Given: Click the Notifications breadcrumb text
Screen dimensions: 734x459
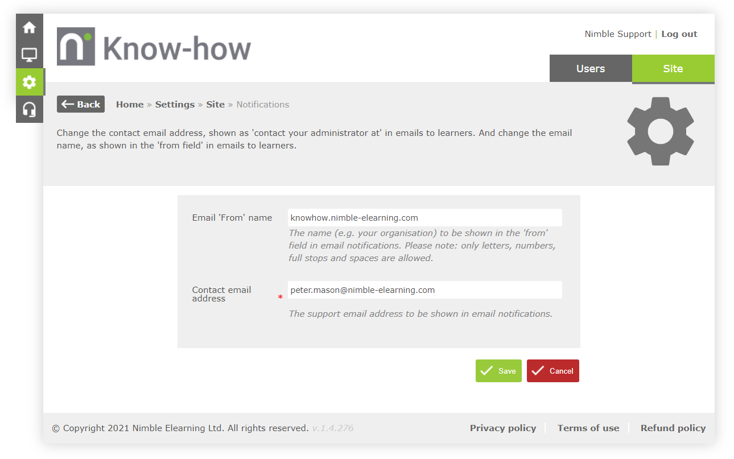Looking at the screenshot, I should [263, 105].
